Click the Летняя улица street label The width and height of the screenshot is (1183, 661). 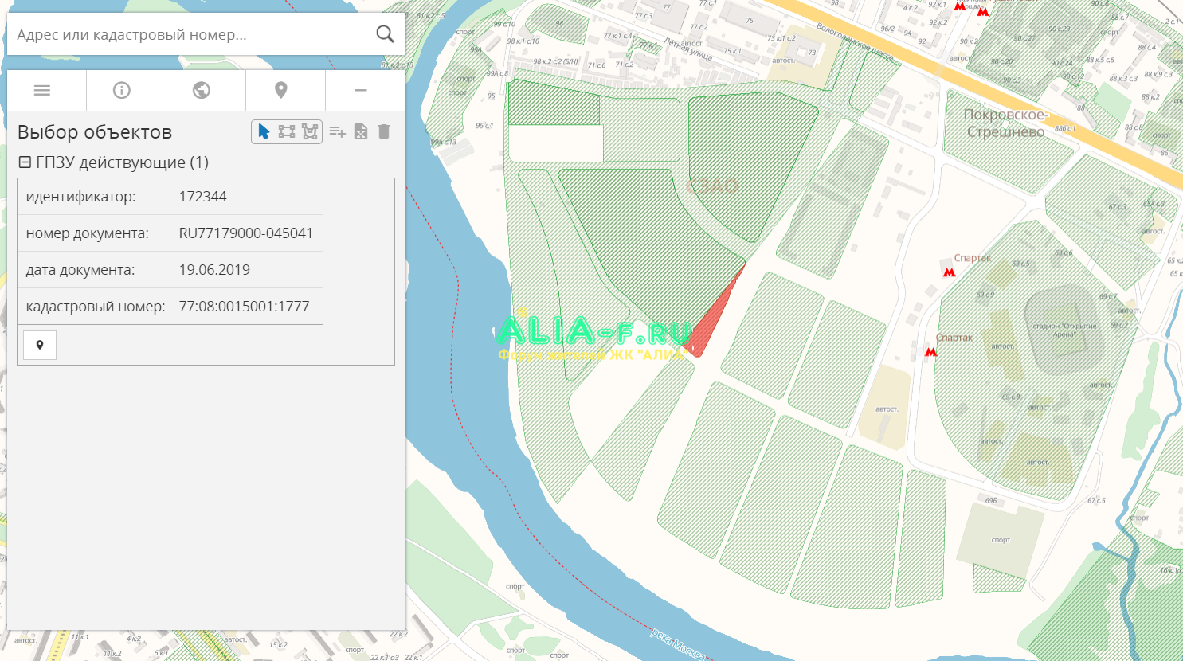pos(687,49)
